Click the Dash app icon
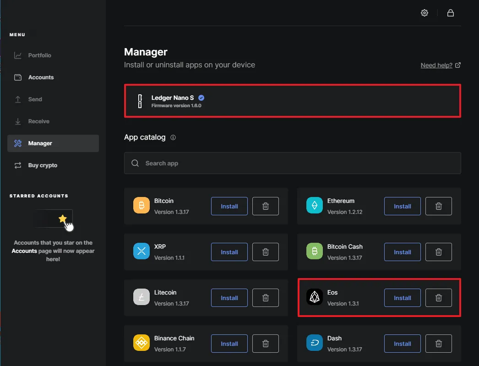Screen dimensions: 479x366 click(314, 343)
